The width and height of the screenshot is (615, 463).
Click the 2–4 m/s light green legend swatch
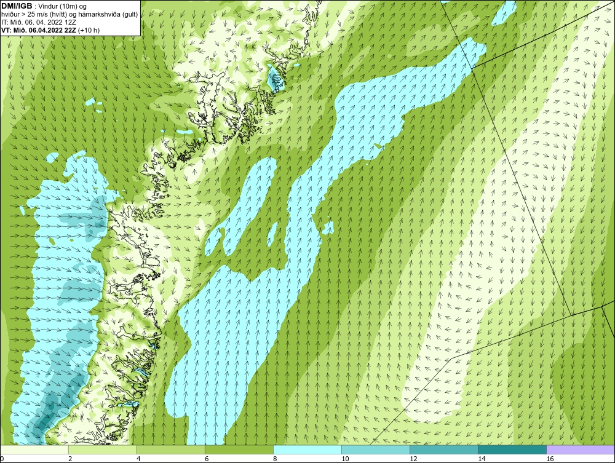click(103, 449)
